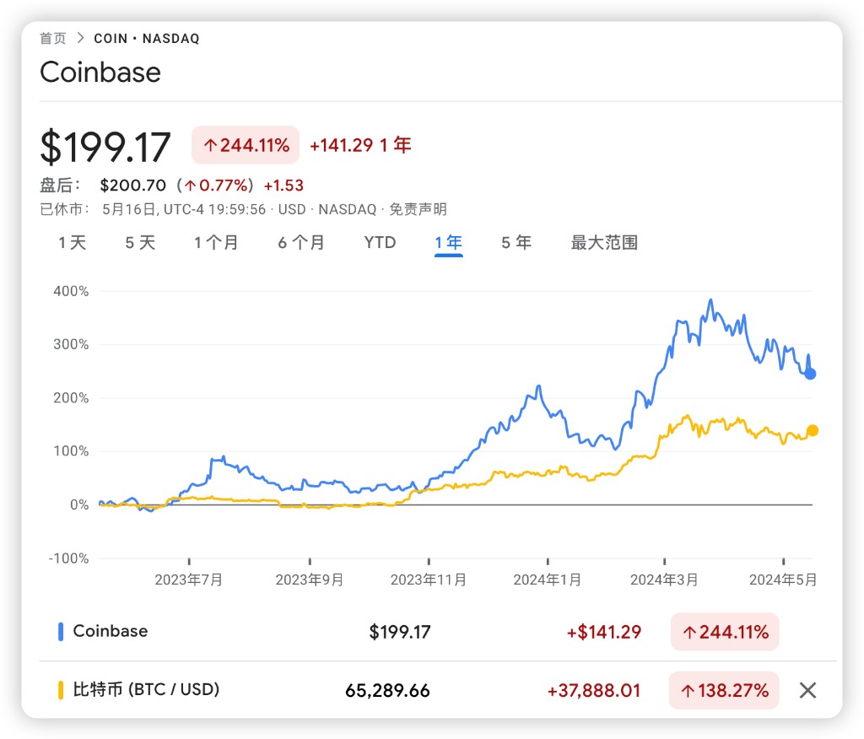Click the yellow 比特币 legend color bar

[61, 690]
